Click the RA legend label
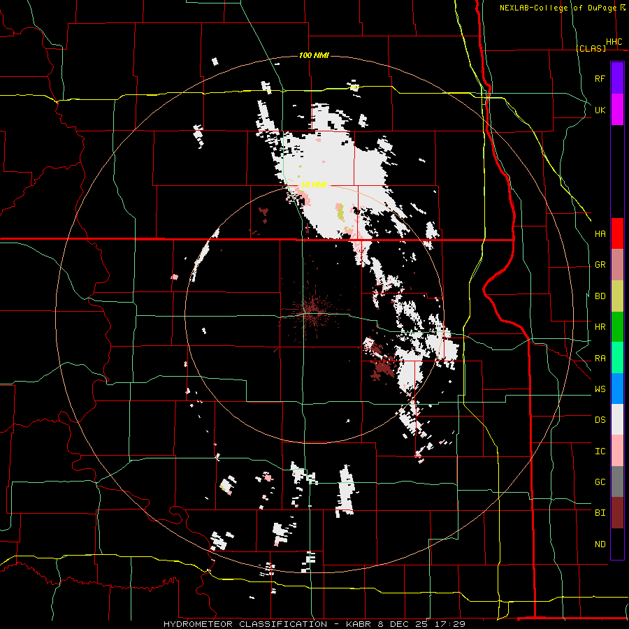 click(600, 359)
